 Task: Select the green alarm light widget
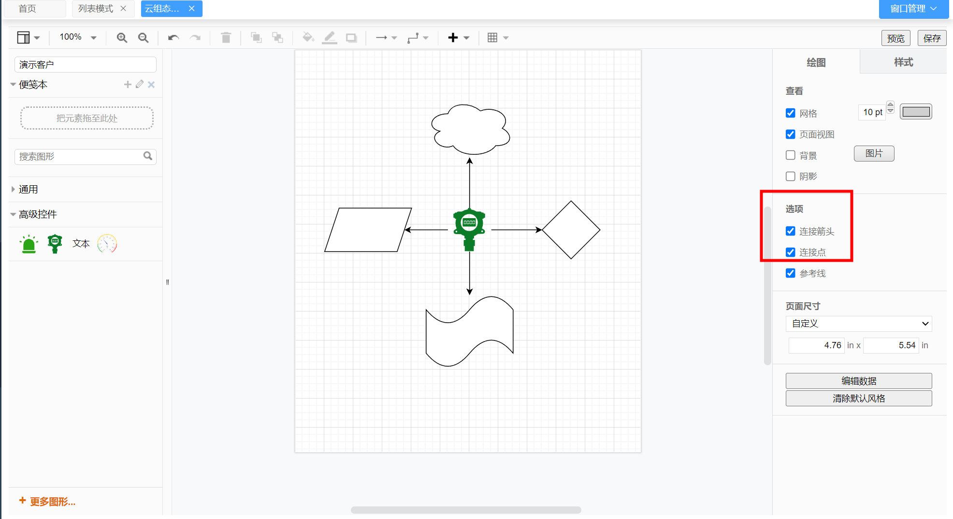pos(29,244)
